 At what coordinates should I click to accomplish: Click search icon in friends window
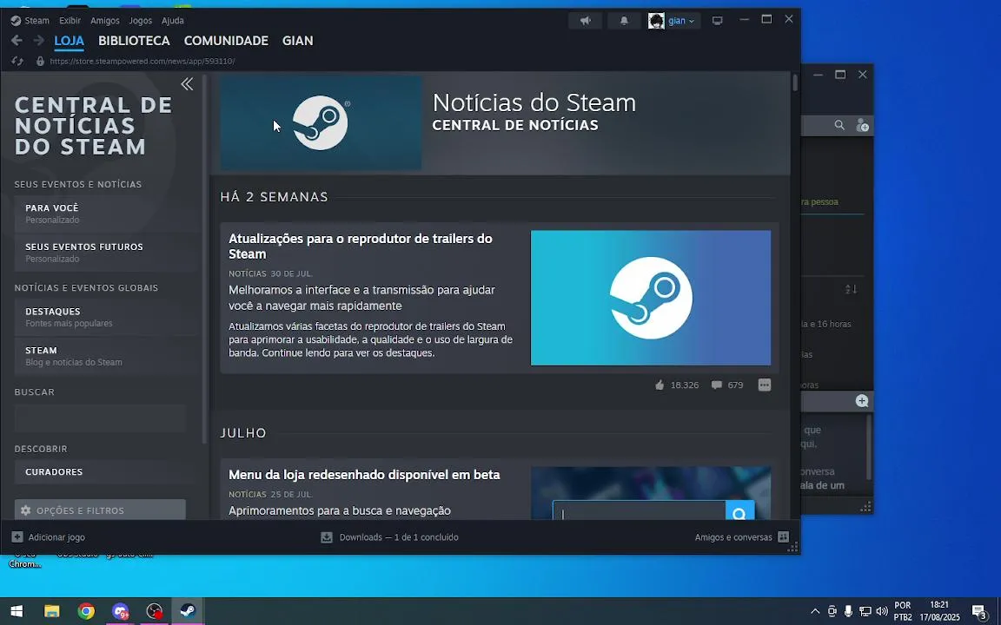(x=839, y=126)
